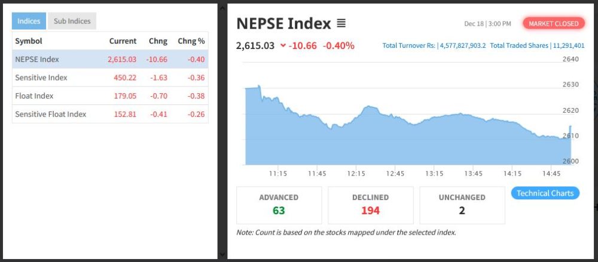The image size is (598, 262).
Task: Select the Sensitive Index row
Action: 110,78
